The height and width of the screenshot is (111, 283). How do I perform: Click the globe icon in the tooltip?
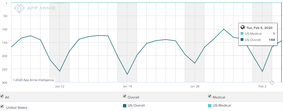[x=243, y=28]
